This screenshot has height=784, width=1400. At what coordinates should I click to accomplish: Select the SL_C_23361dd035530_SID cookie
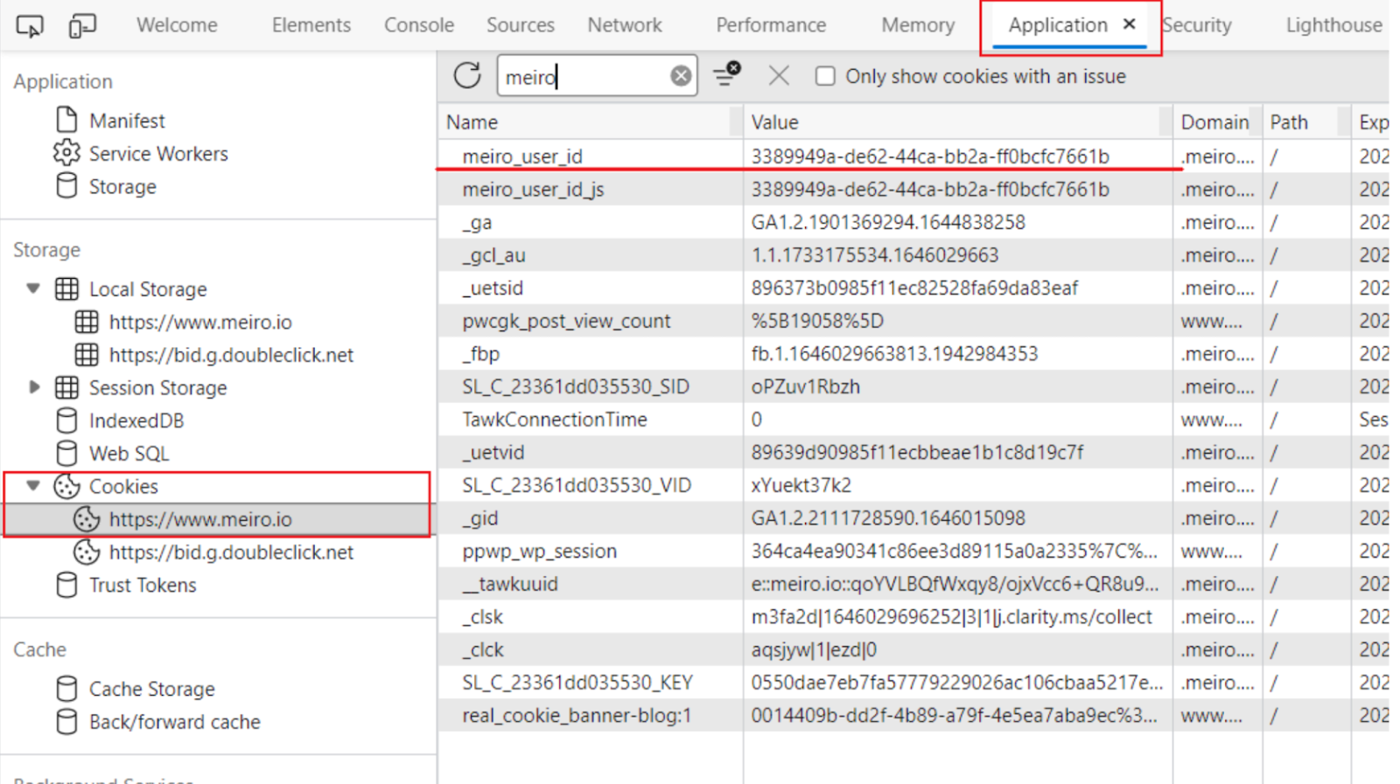913,386
